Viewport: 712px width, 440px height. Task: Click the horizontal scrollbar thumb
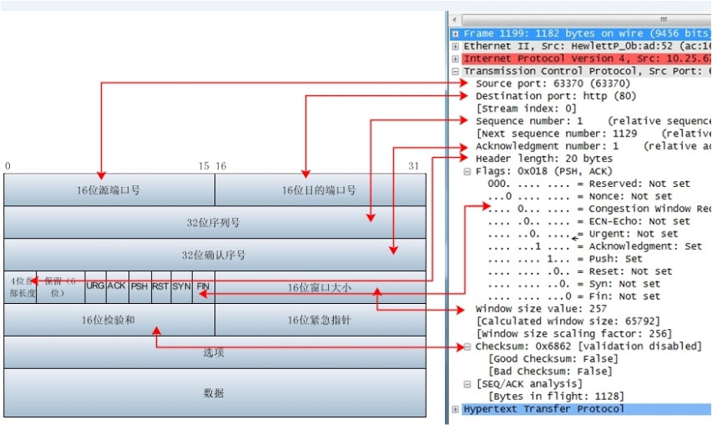(x=587, y=19)
